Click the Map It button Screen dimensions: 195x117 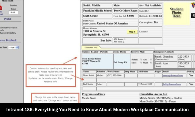[x=132, y=32]
